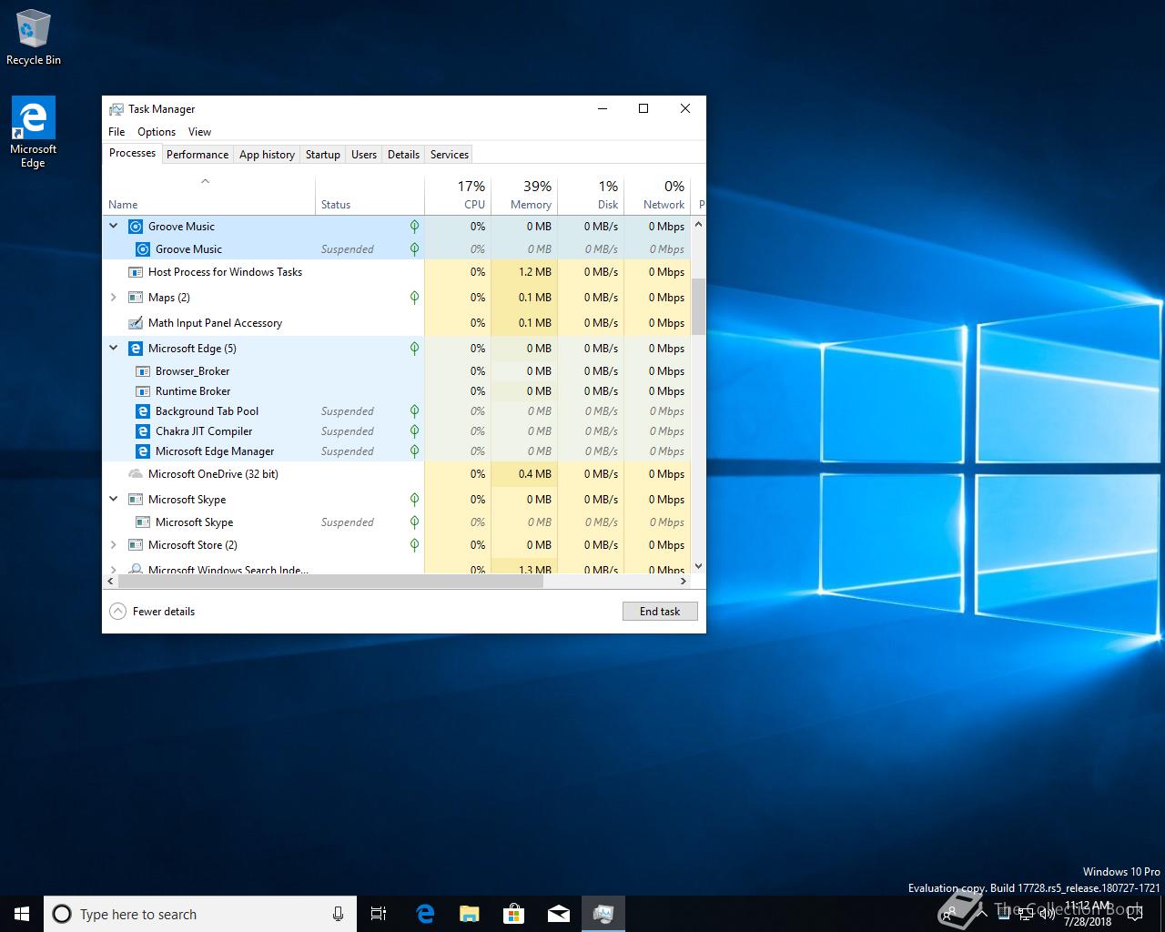Open File Explorer from the taskbar
This screenshot has width=1165, height=932.
click(x=469, y=914)
